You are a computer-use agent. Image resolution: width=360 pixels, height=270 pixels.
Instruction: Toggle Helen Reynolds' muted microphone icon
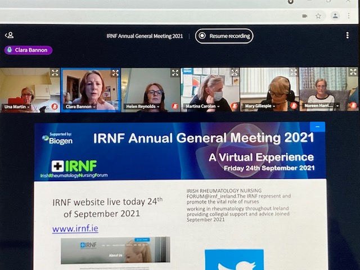(x=175, y=106)
